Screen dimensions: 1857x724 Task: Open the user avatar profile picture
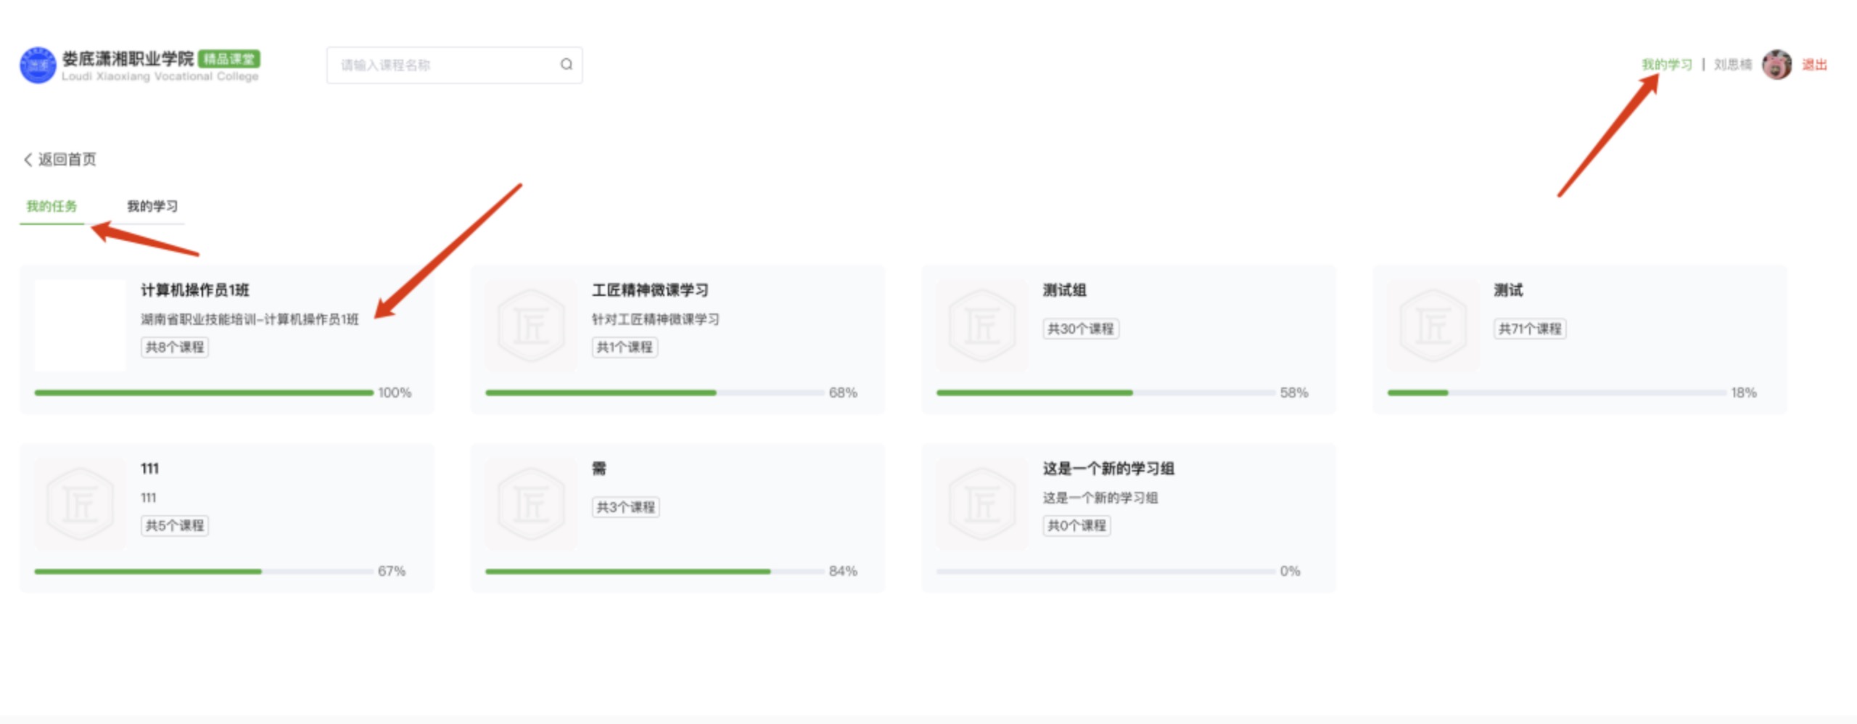(x=1779, y=65)
